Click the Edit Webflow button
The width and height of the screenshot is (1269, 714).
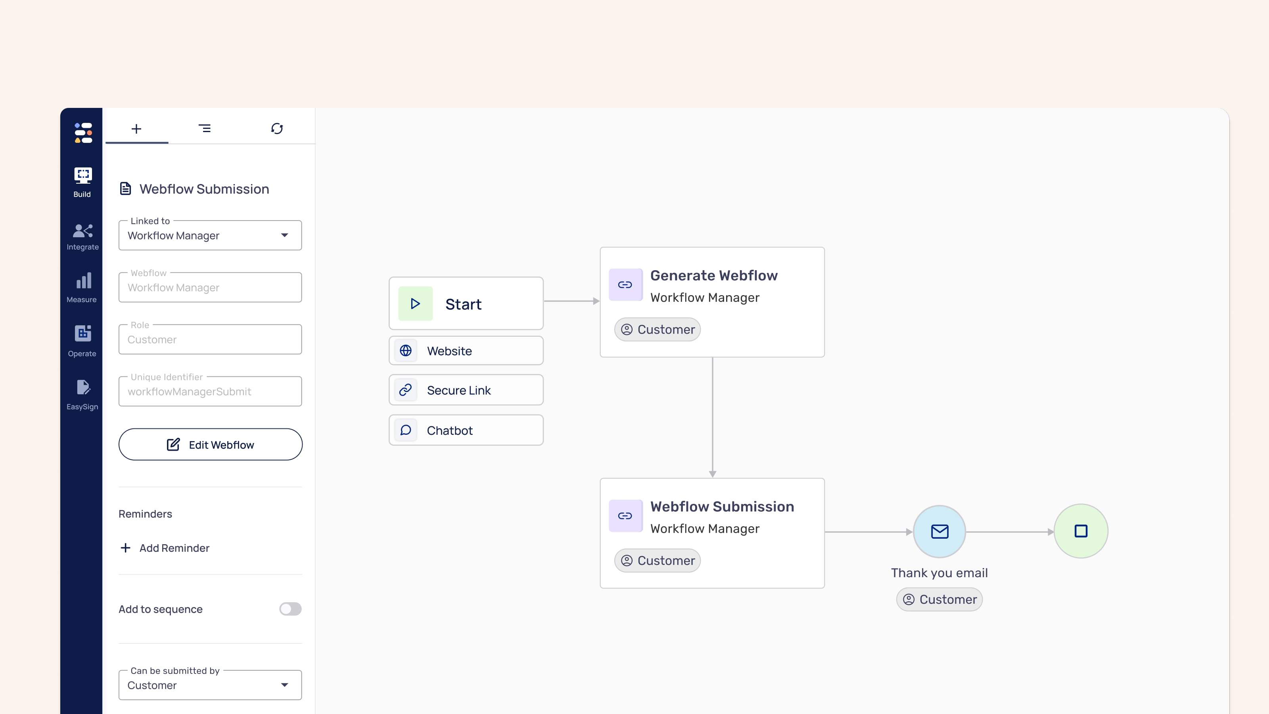click(210, 444)
